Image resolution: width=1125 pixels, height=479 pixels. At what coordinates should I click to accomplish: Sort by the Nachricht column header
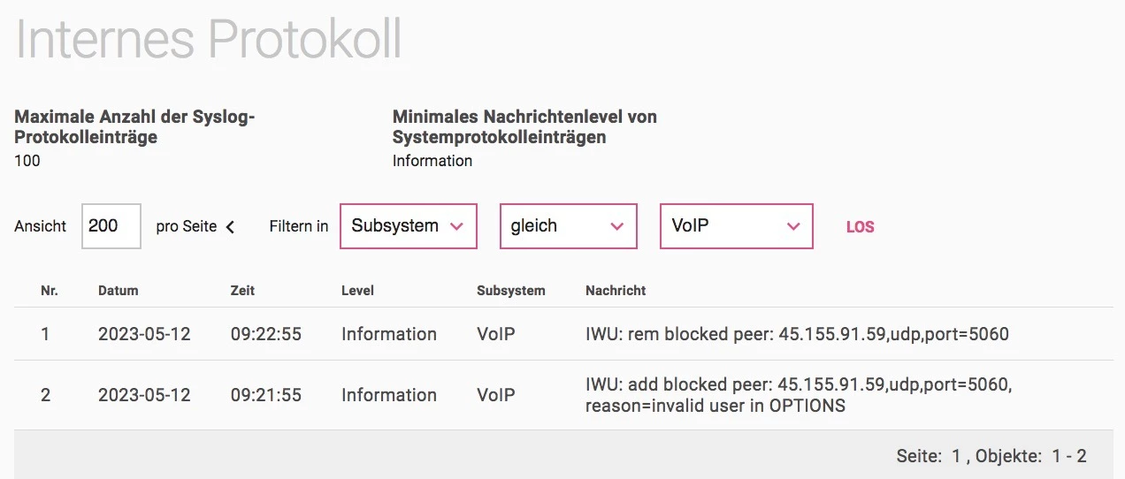[x=616, y=290]
